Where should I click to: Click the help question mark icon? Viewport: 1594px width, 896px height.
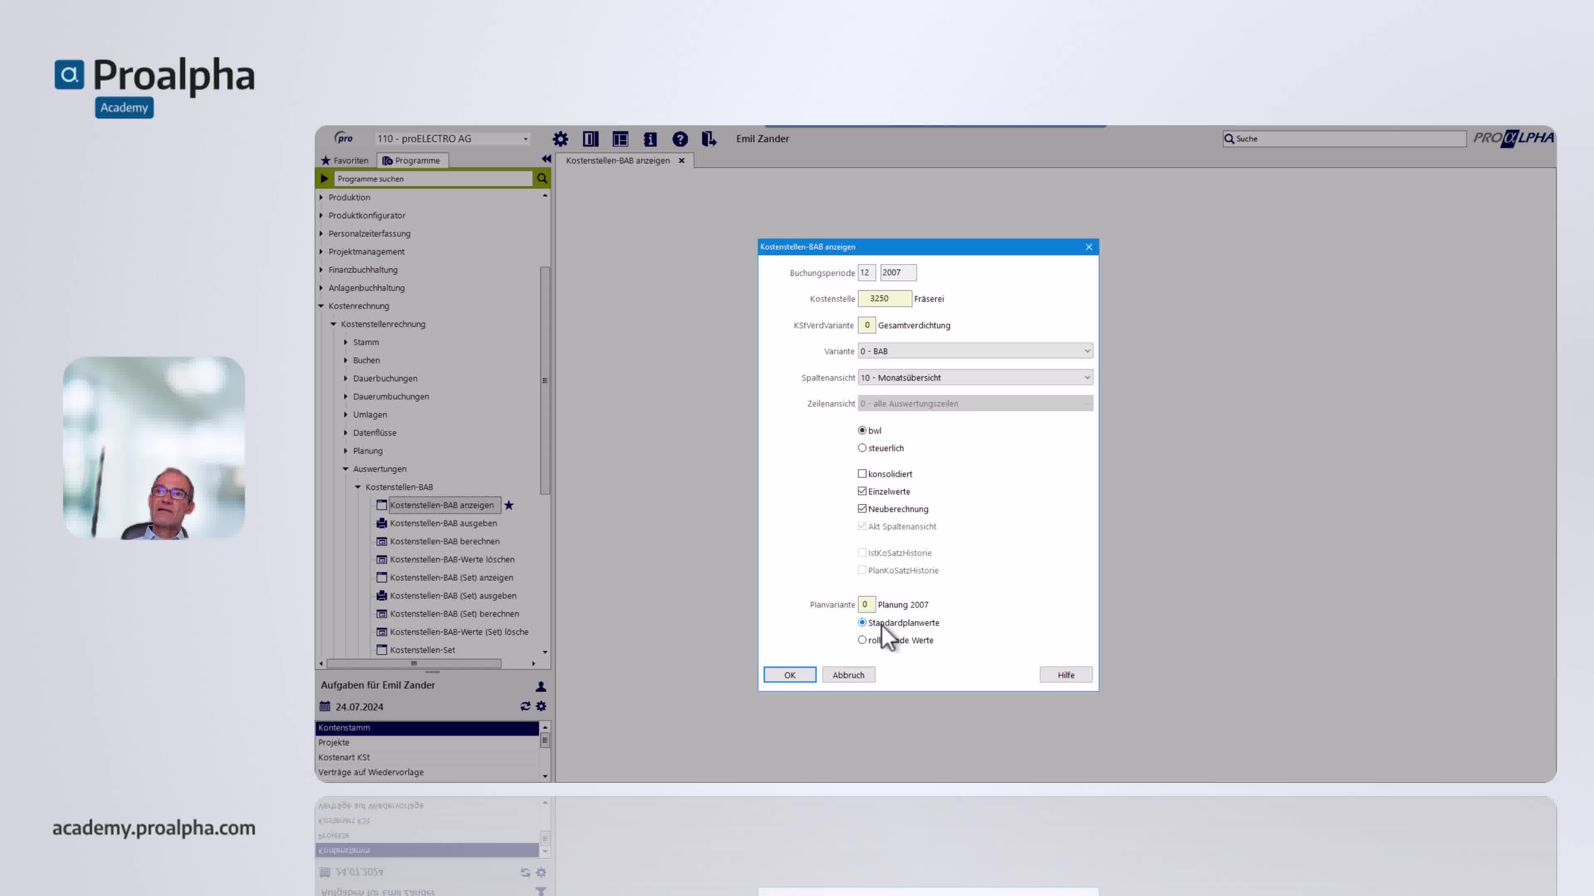680,139
